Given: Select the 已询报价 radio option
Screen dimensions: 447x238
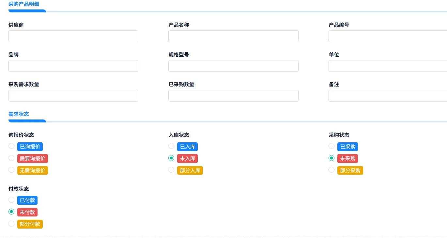Looking at the screenshot, I should (11, 146).
